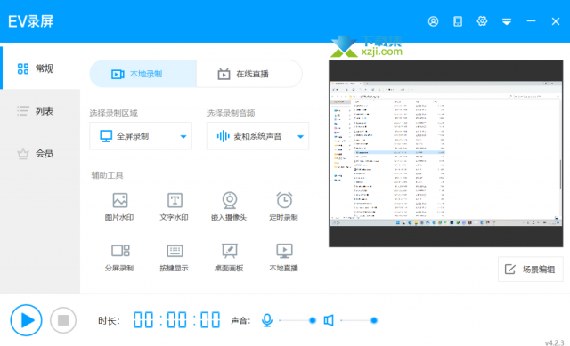Screen dimensions: 570x346
Task: Open the 桌面画板 drawing board tool
Action: 229,257
